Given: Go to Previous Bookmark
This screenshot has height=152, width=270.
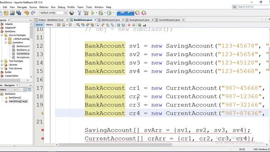Looking at the screenshot, I should 103,25.
